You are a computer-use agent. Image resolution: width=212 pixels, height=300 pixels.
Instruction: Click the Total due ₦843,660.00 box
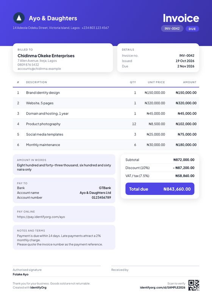coord(160,189)
